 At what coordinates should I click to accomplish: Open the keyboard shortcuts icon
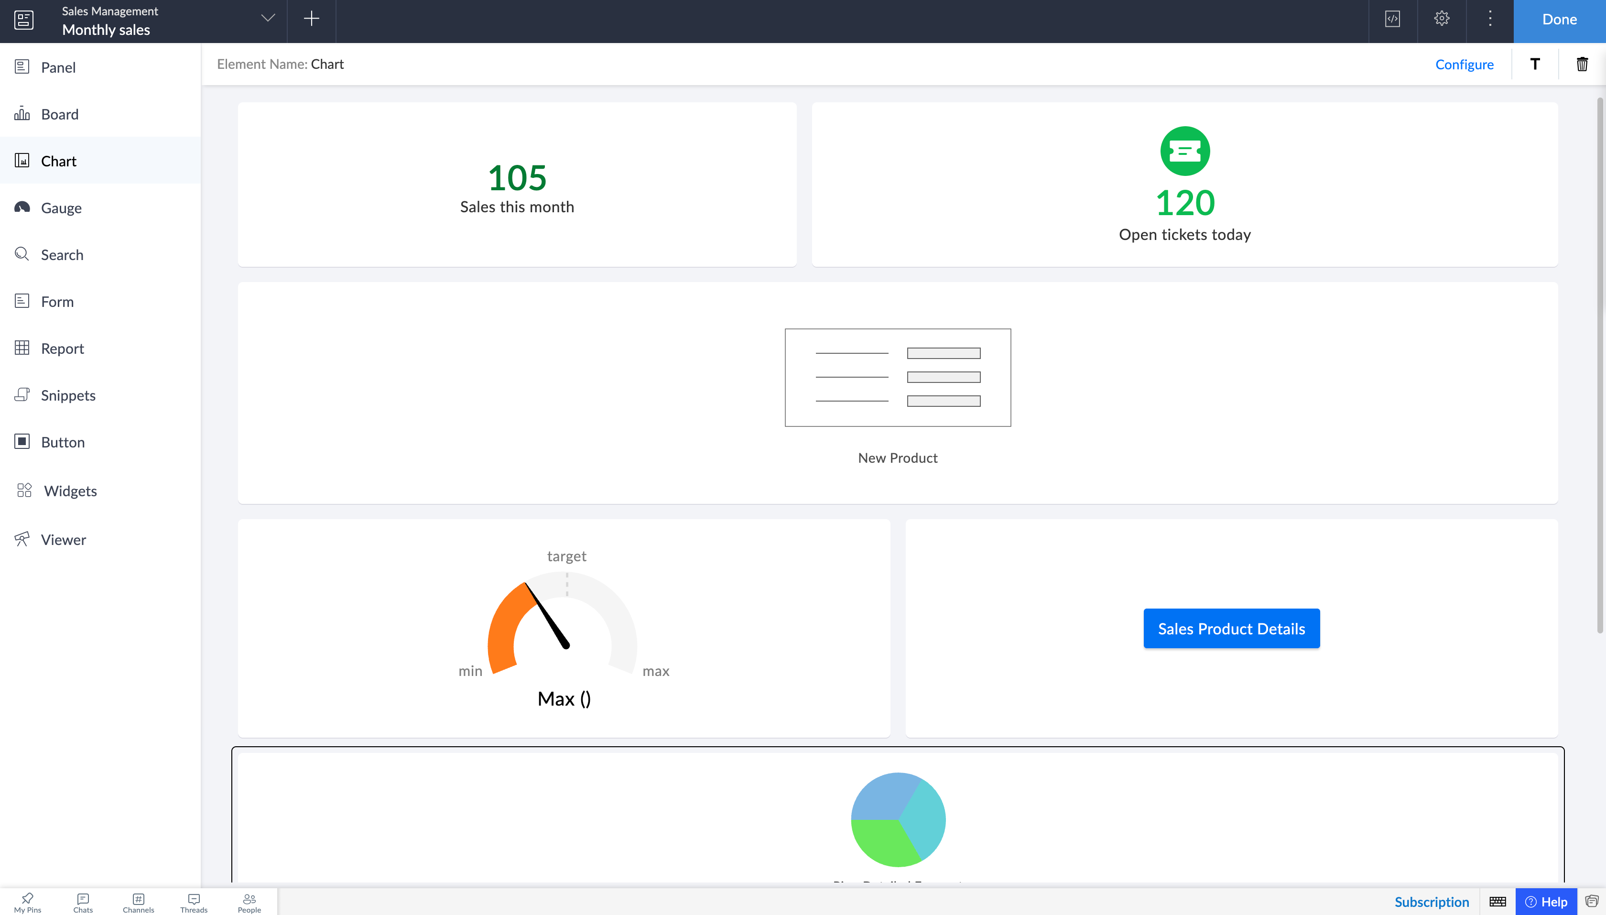pyautogui.click(x=1497, y=902)
